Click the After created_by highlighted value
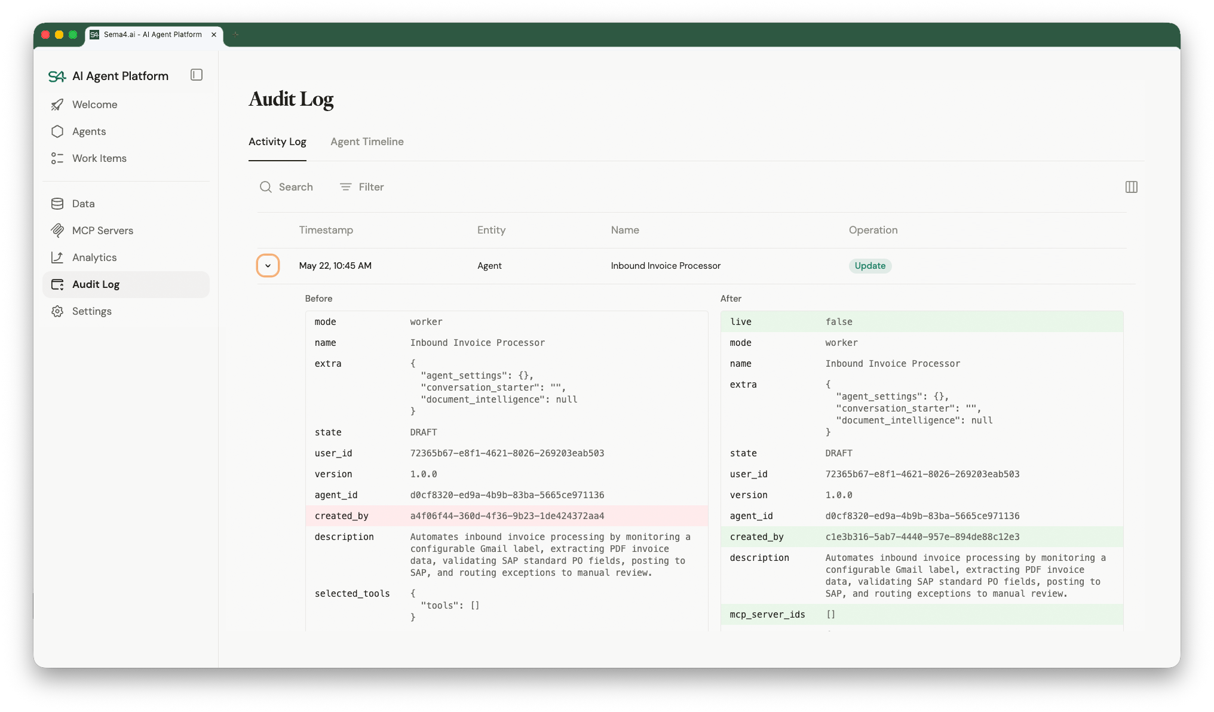 [922, 537]
